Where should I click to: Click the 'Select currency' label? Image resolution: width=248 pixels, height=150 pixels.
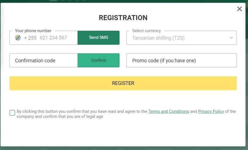click(x=146, y=31)
